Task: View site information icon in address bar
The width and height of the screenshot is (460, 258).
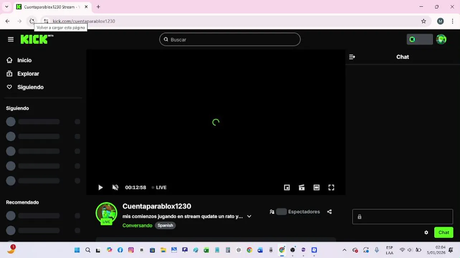Action: [45, 21]
